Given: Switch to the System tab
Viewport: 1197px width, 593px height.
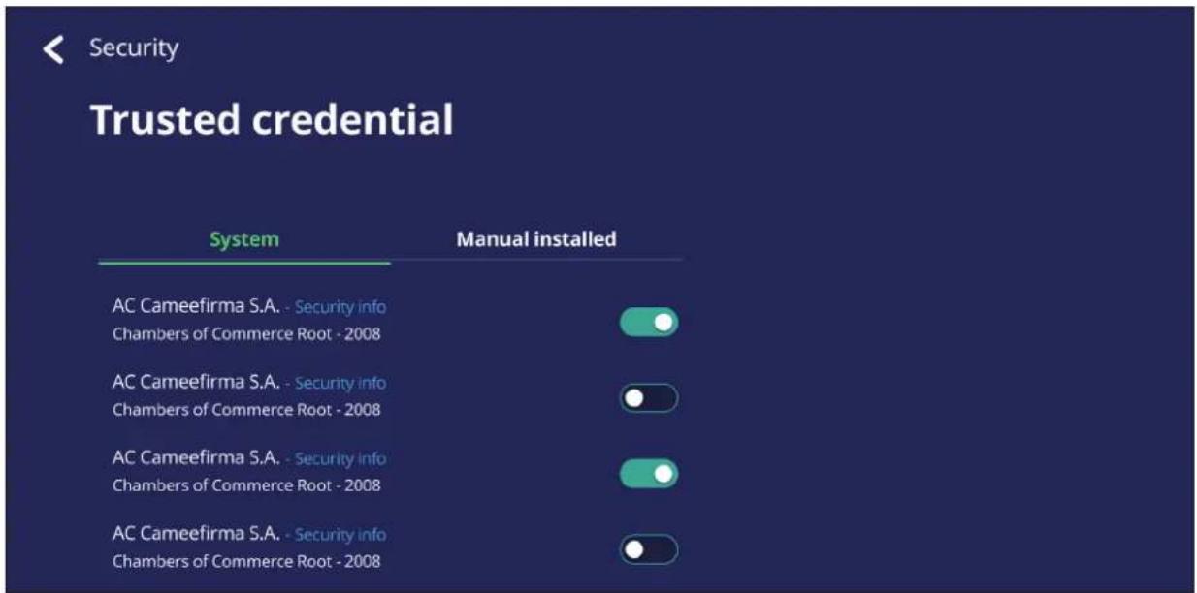Looking at the screenshot, I should click(x=244, y=239).
